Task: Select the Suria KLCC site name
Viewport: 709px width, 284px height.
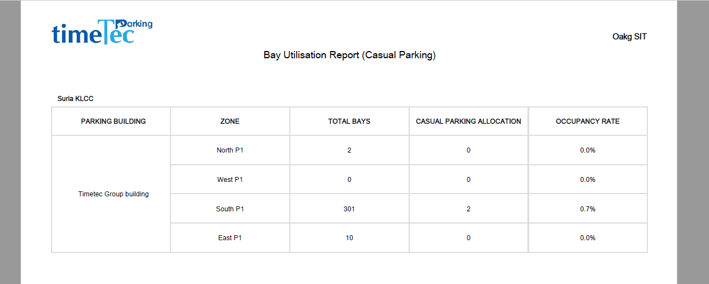Action: click(76, 99)
